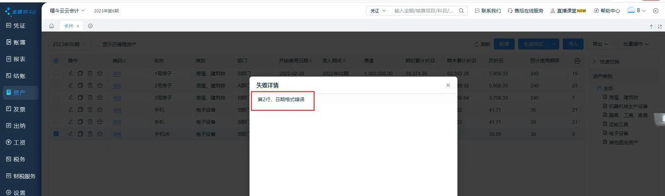Open the user B avatar dropdown
The height and width of the screenshot is (196, 665).
coord(637,10)
